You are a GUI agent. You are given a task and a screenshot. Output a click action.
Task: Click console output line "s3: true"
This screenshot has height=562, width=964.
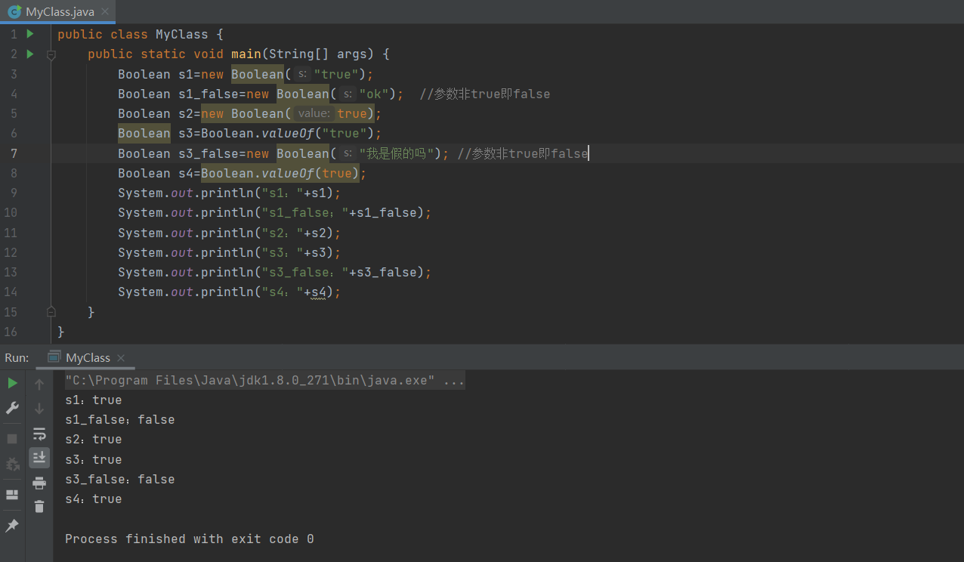click(x=94, y=459)
